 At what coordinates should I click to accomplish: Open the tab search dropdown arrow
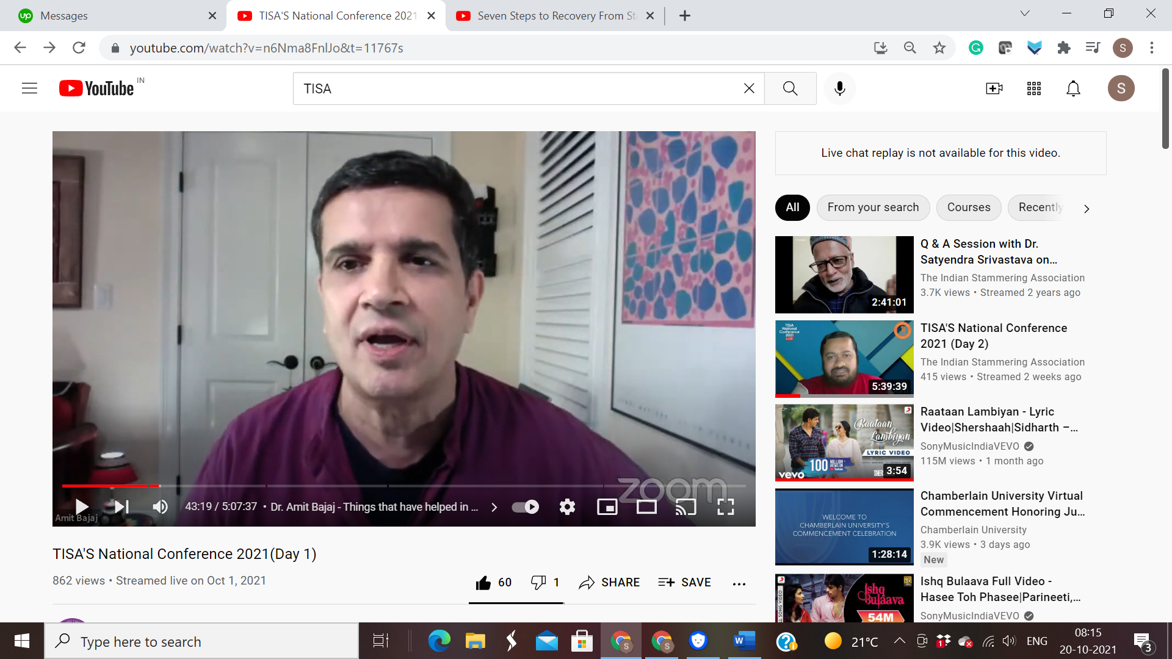(x=1025, y=13)
